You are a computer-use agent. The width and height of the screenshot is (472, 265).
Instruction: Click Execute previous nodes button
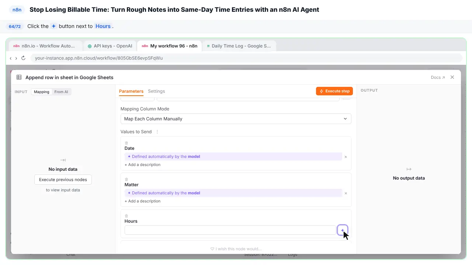coord(63,180)
